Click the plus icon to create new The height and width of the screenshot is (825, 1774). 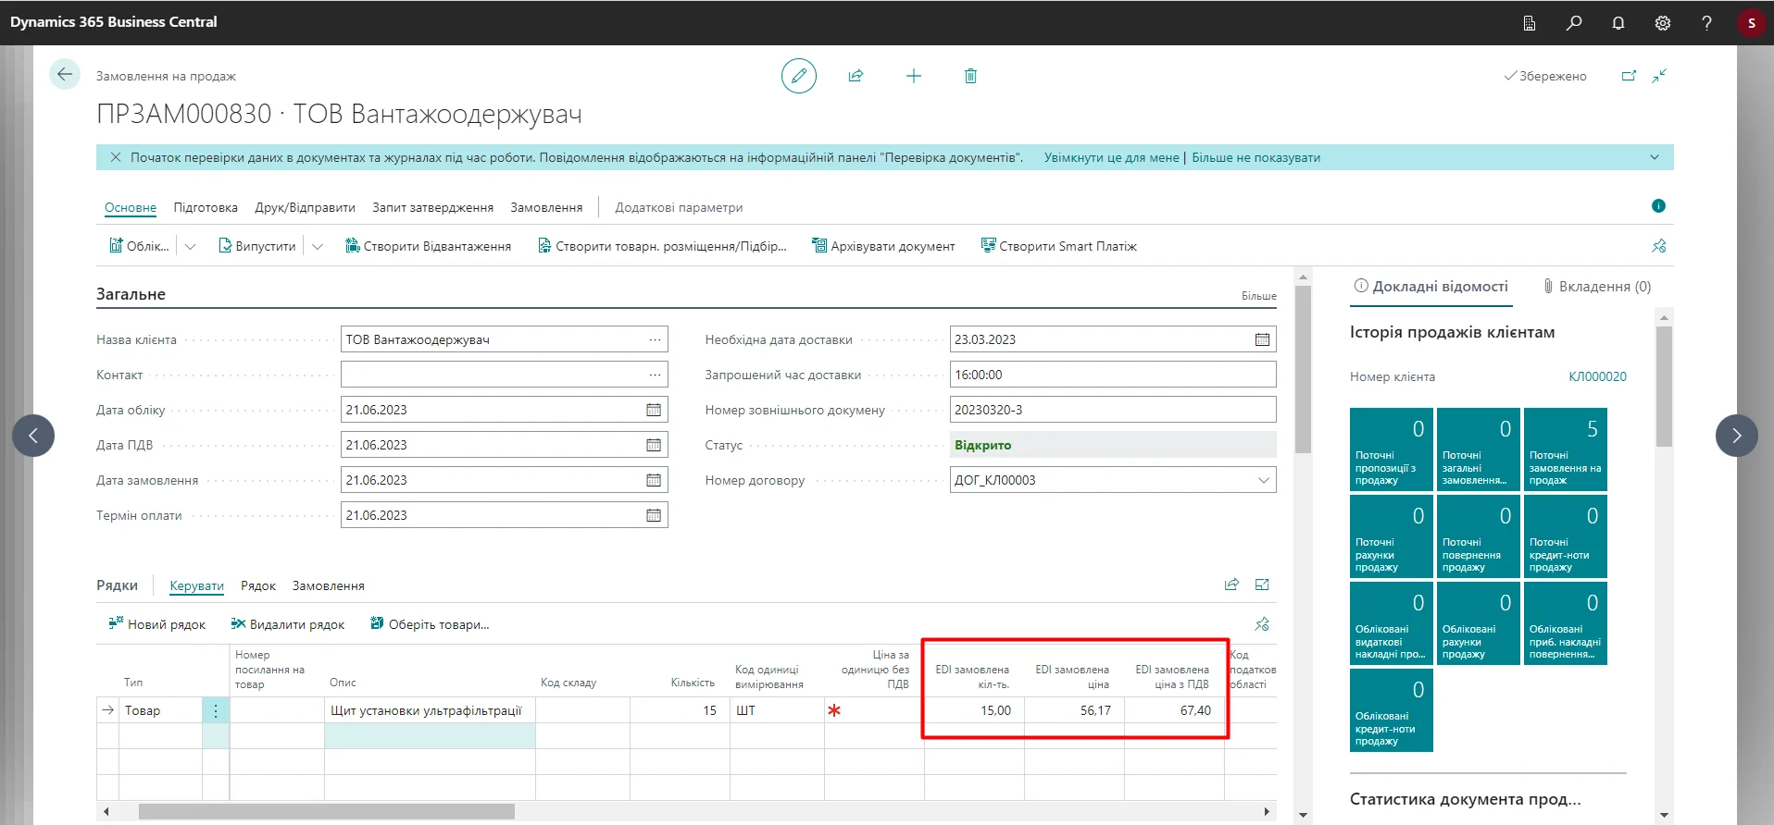pyautogui.click(x=913, y=76)
